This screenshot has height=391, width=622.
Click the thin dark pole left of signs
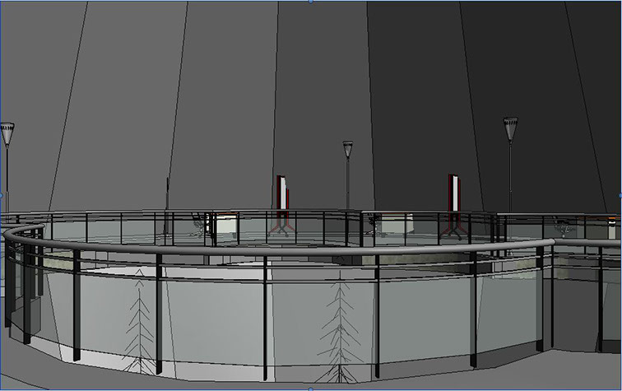[x=168, y=198]
